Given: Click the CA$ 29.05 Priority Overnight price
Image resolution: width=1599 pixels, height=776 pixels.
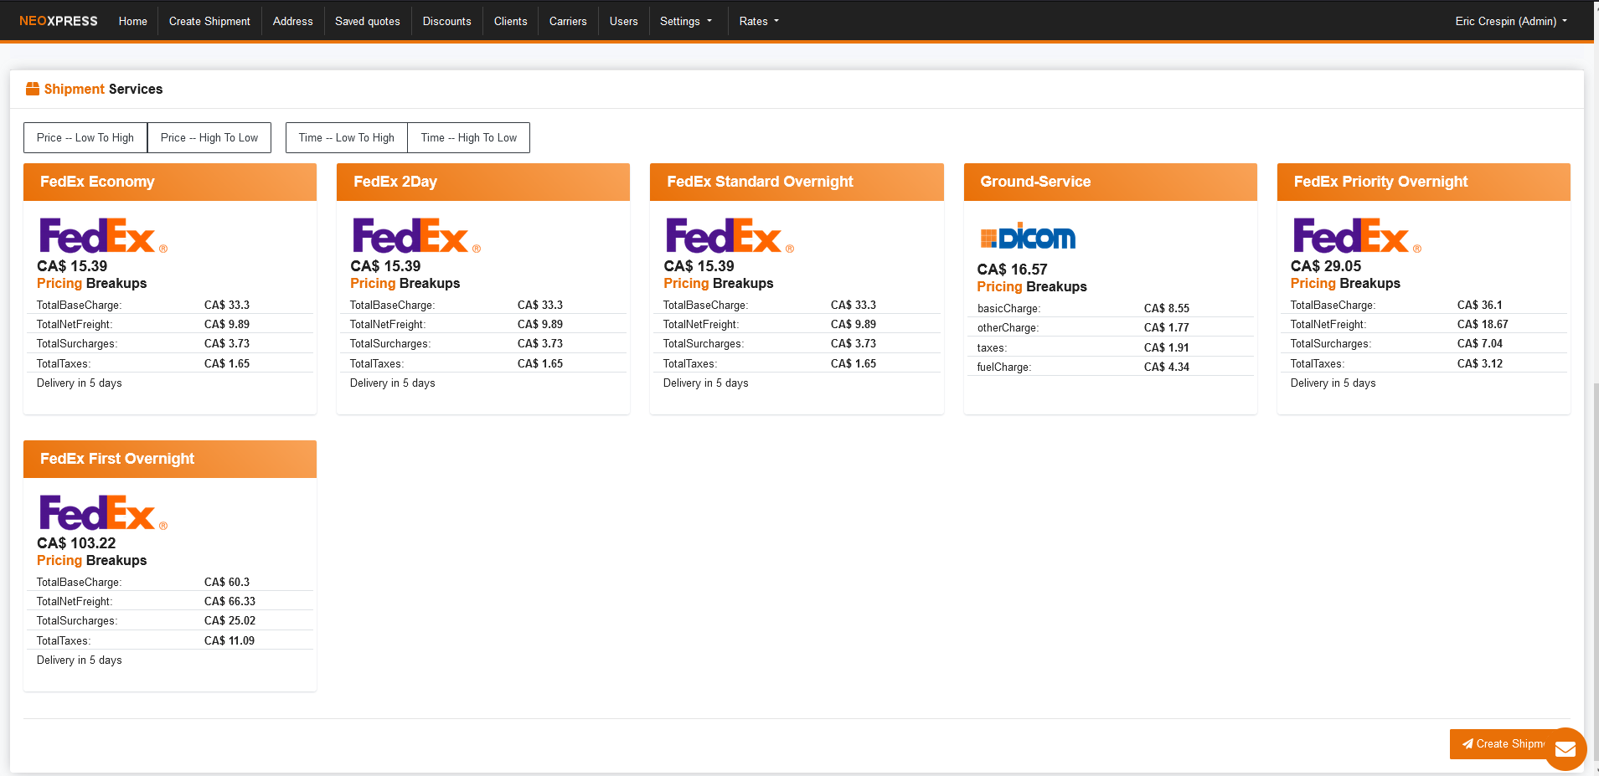Looking at the screenshot, I should [x=1326, y=266].
